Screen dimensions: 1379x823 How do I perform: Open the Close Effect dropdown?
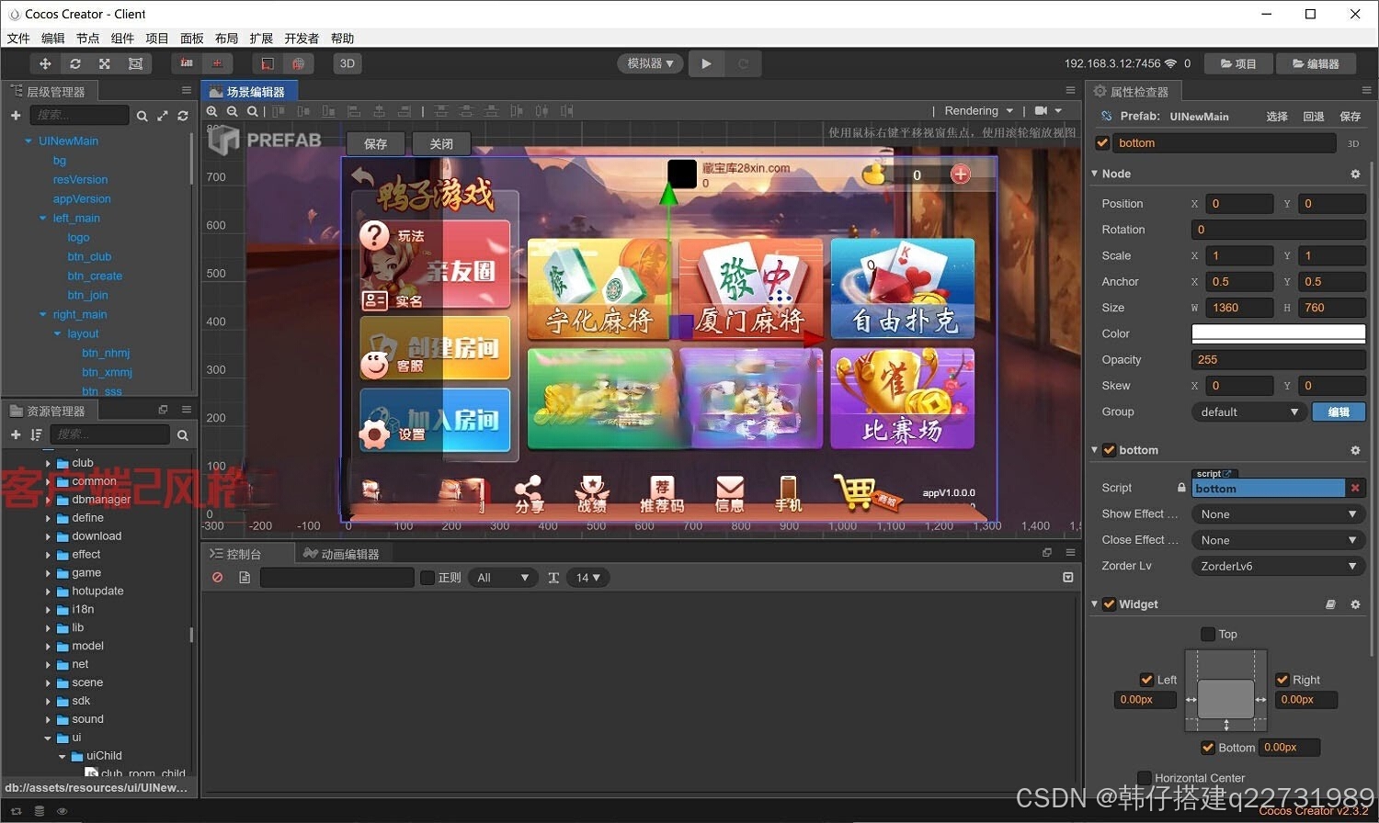click(1278, 540)
